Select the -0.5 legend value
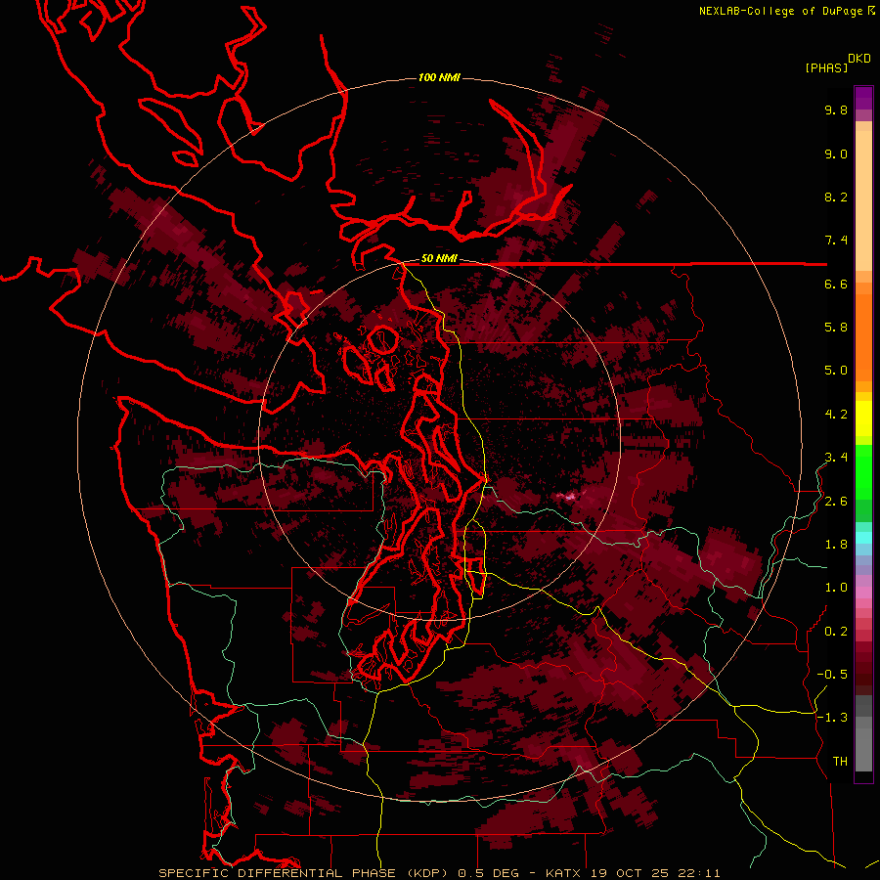Screen dimensions: 880x880 [832, 675]
